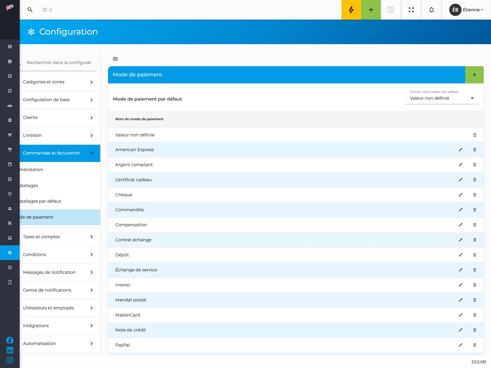491x368 pixels.
Task: Expand the Livraison section
Action: coord(60,135)
